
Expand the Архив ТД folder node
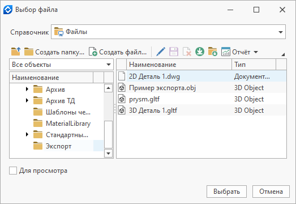(x=27, y=100)
